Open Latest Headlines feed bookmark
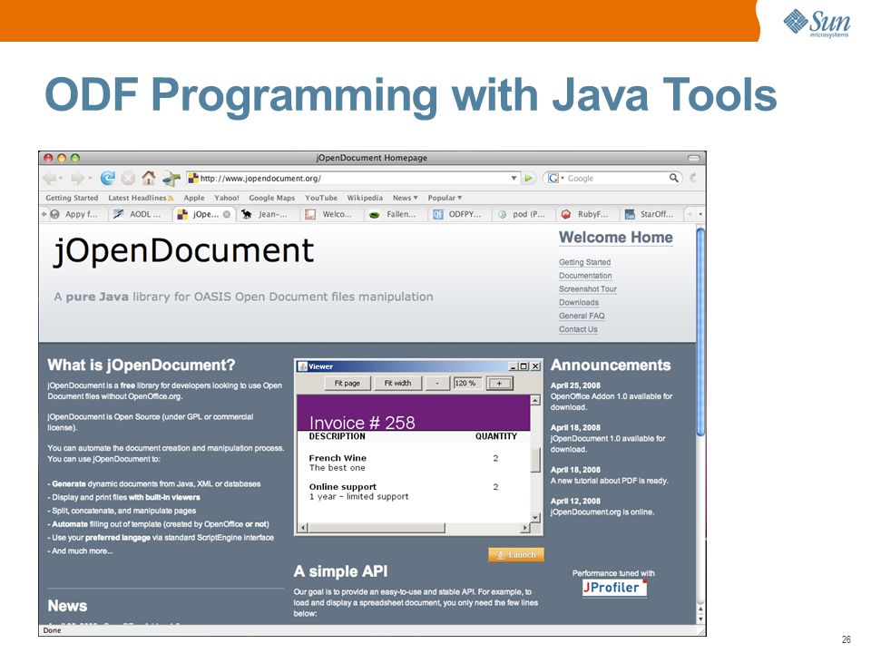 click(x=141, y=198)
